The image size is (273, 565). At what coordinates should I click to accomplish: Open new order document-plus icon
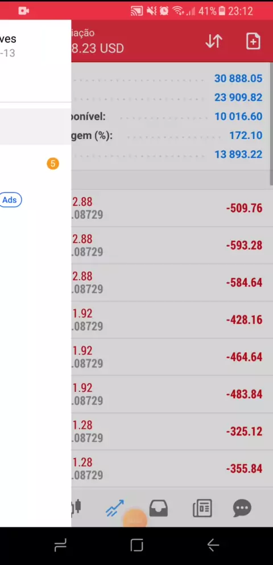pos(253,41)
